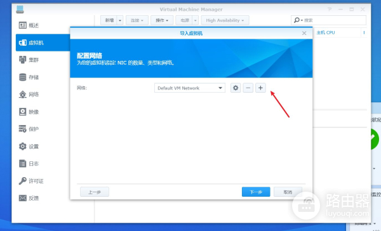Go back with the 上一步 button
The width and height of the screenshot is (381, 231).
coord(95,192)
